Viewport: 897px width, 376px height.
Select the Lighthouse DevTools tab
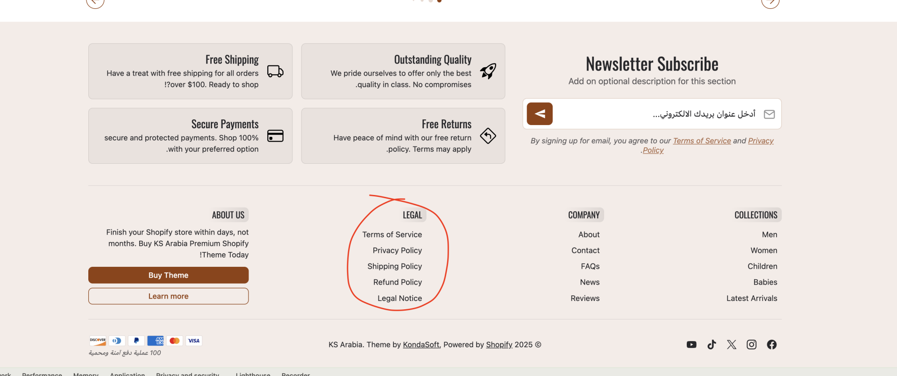[253, 374]
